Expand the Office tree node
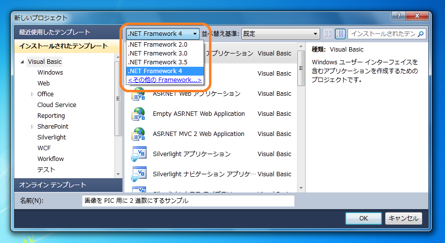The width and height of the screenshot is (445, 243). click(32, 94)
